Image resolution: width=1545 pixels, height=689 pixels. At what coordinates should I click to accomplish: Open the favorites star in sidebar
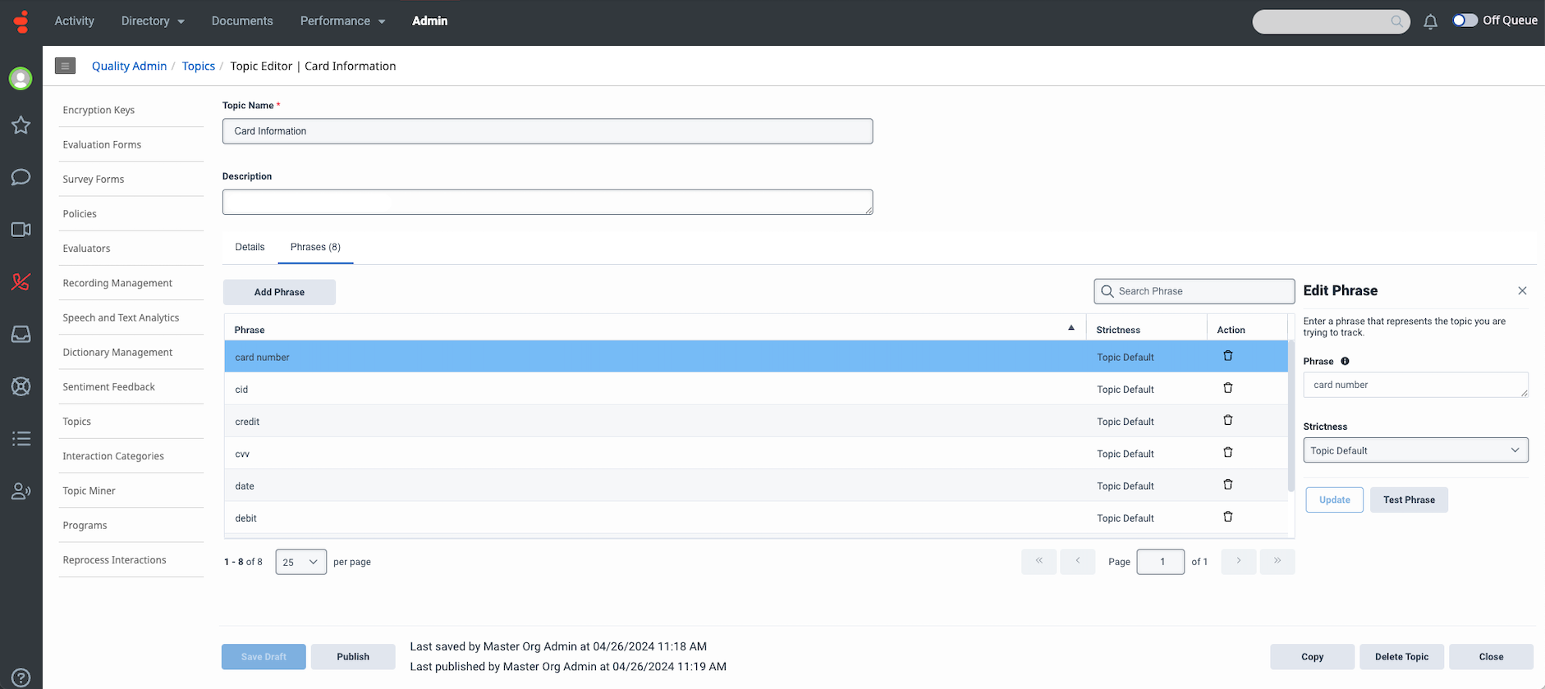click(21, 125)
